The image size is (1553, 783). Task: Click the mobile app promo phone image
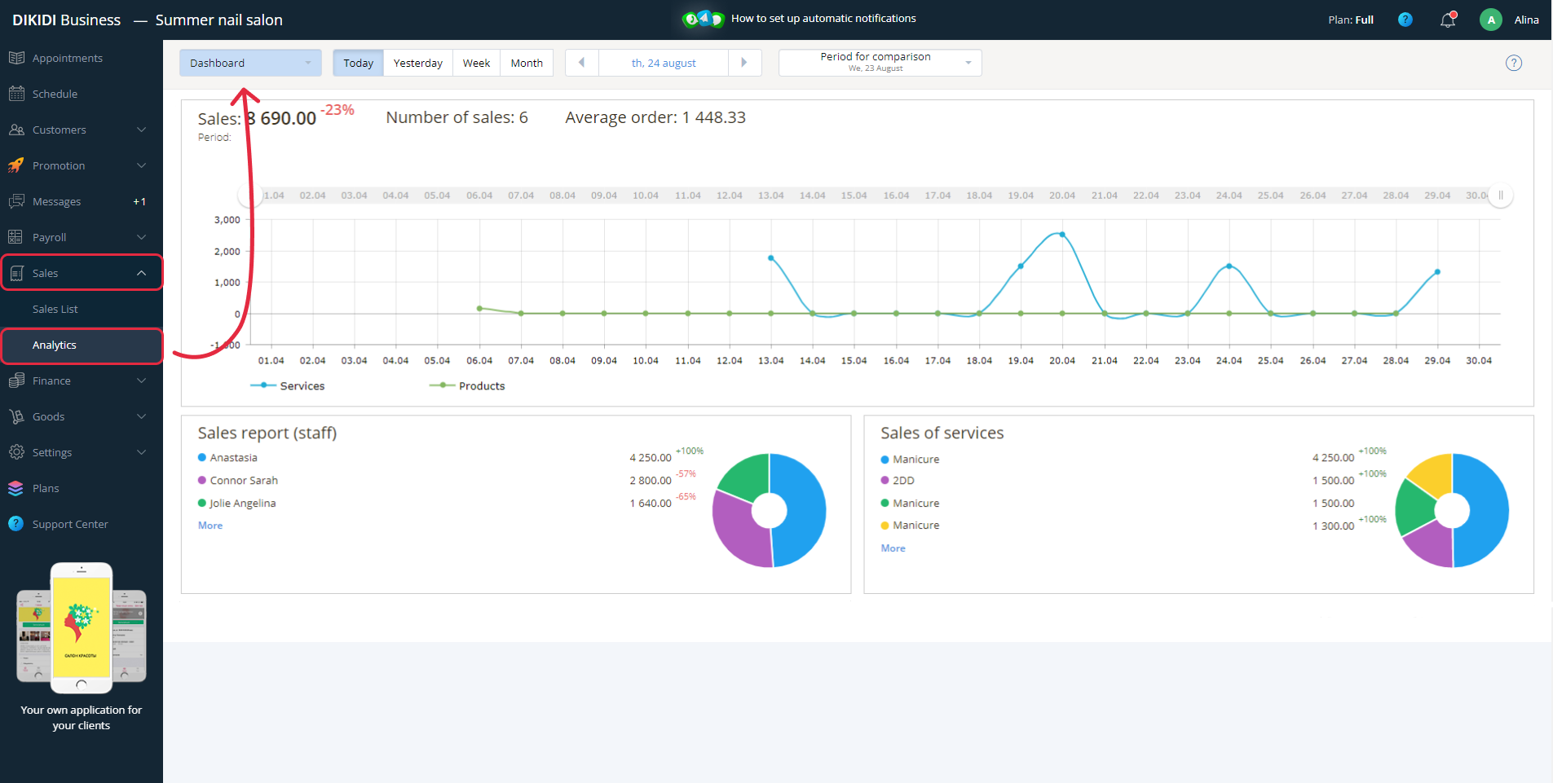(x=82, y=627)
